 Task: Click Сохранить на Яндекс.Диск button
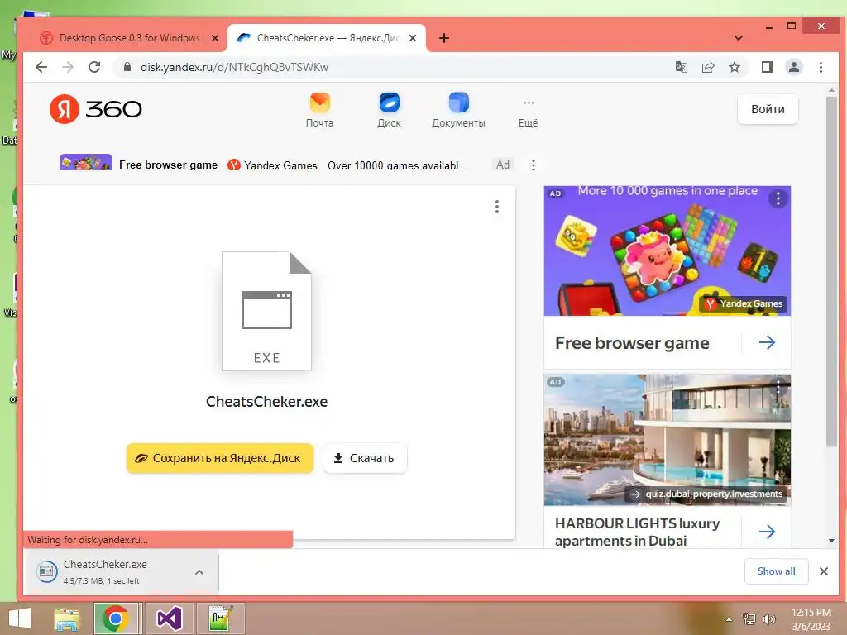point(220,458)
